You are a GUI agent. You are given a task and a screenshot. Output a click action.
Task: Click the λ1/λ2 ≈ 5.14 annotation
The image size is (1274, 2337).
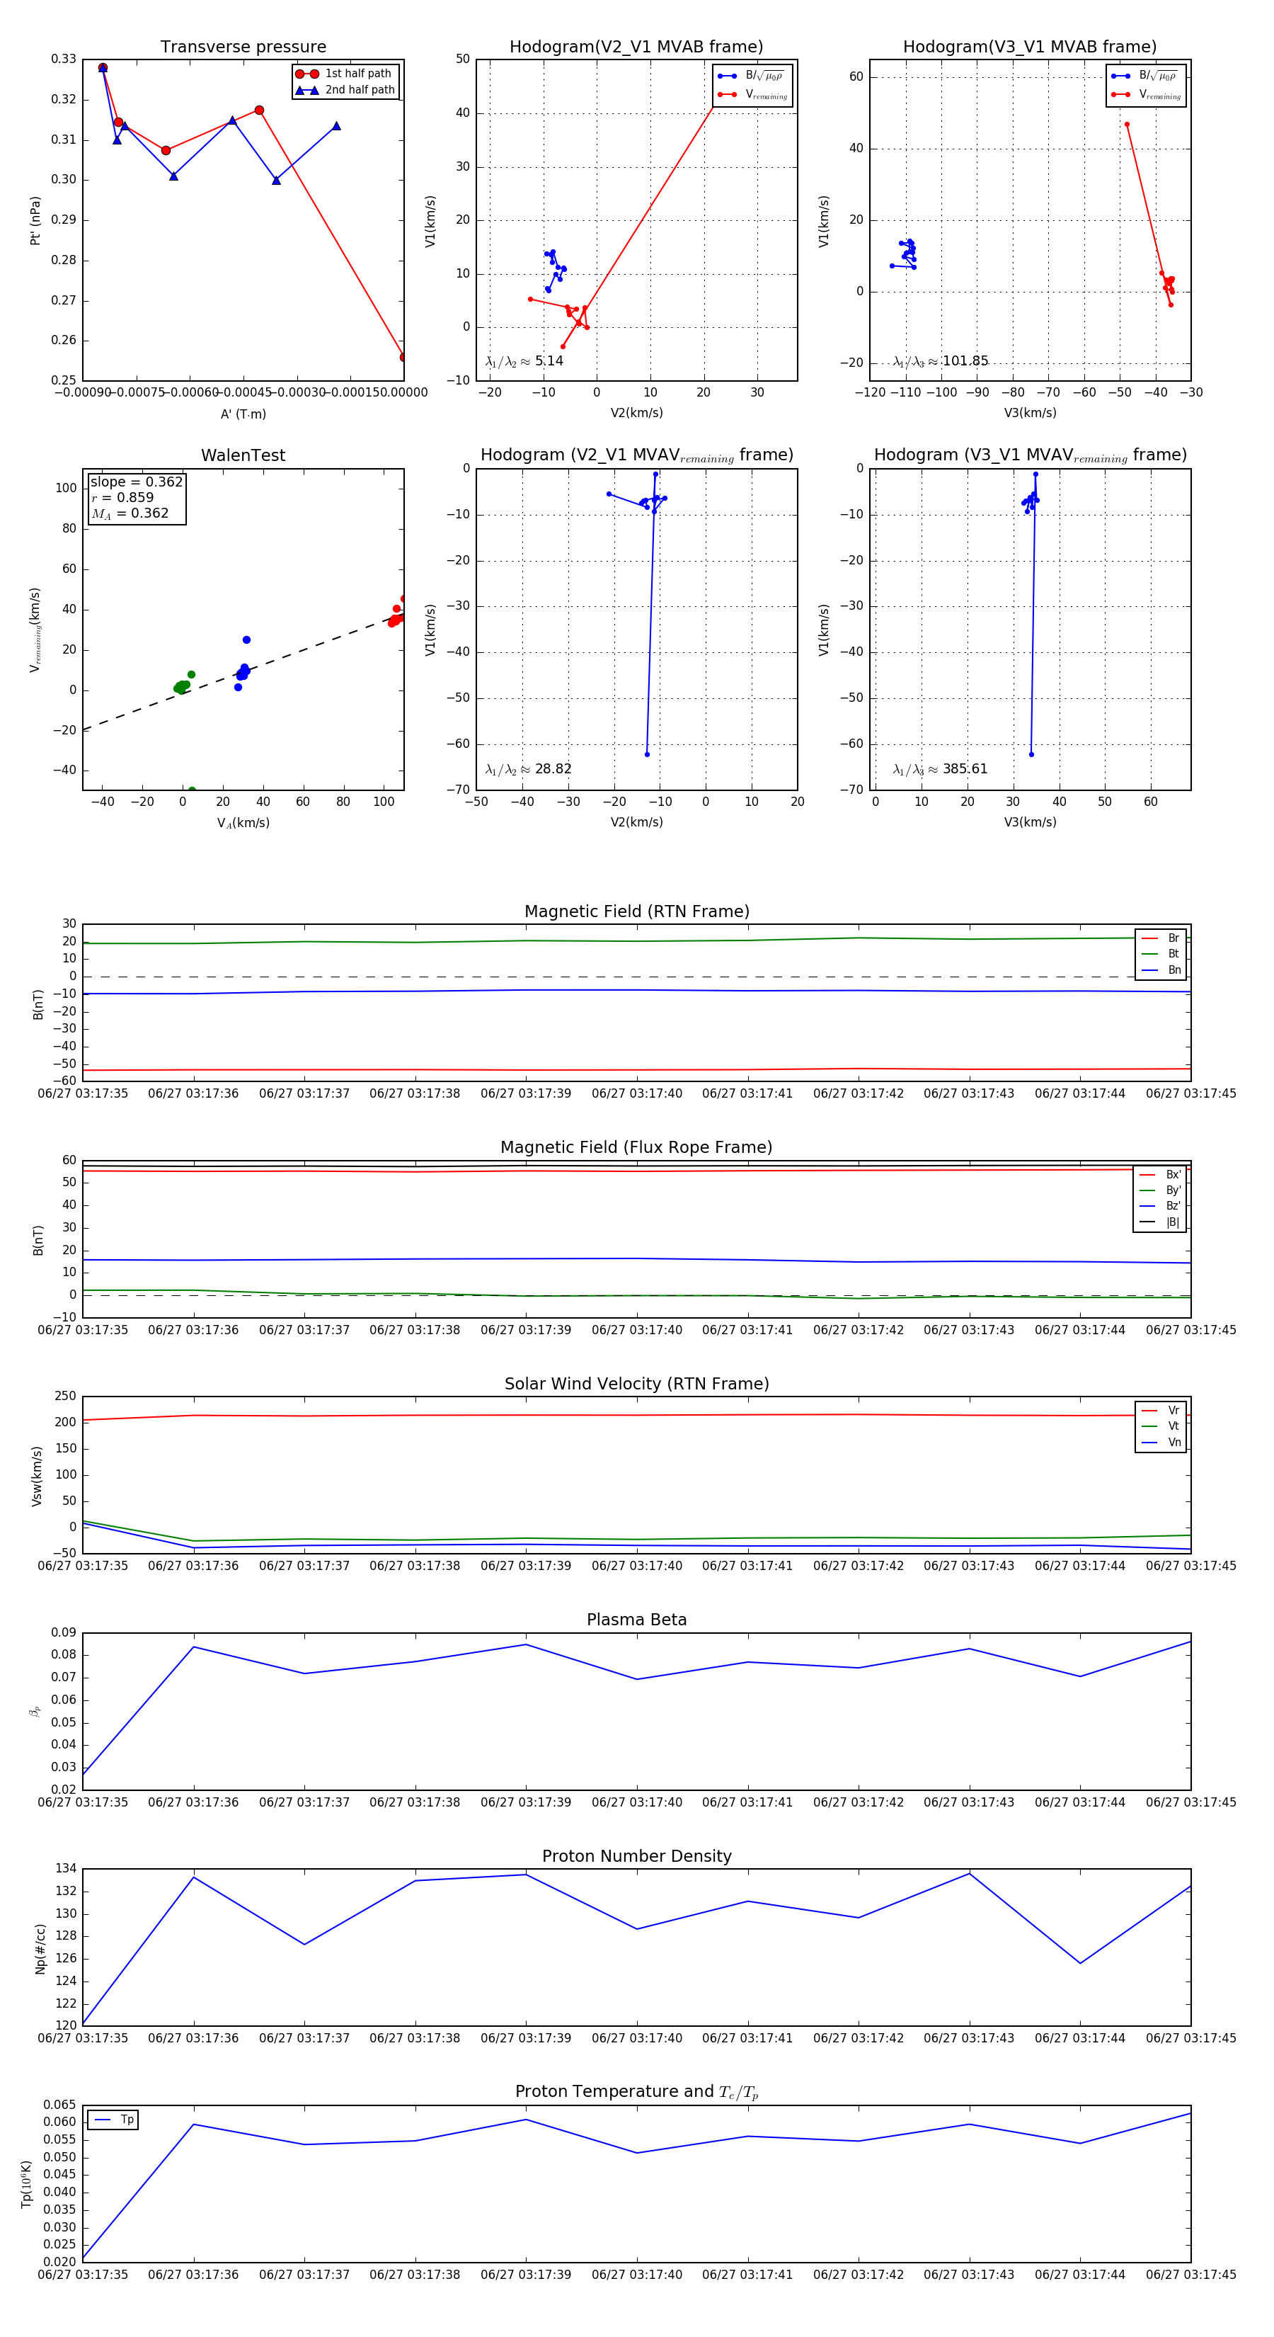(x=524, y=361)
